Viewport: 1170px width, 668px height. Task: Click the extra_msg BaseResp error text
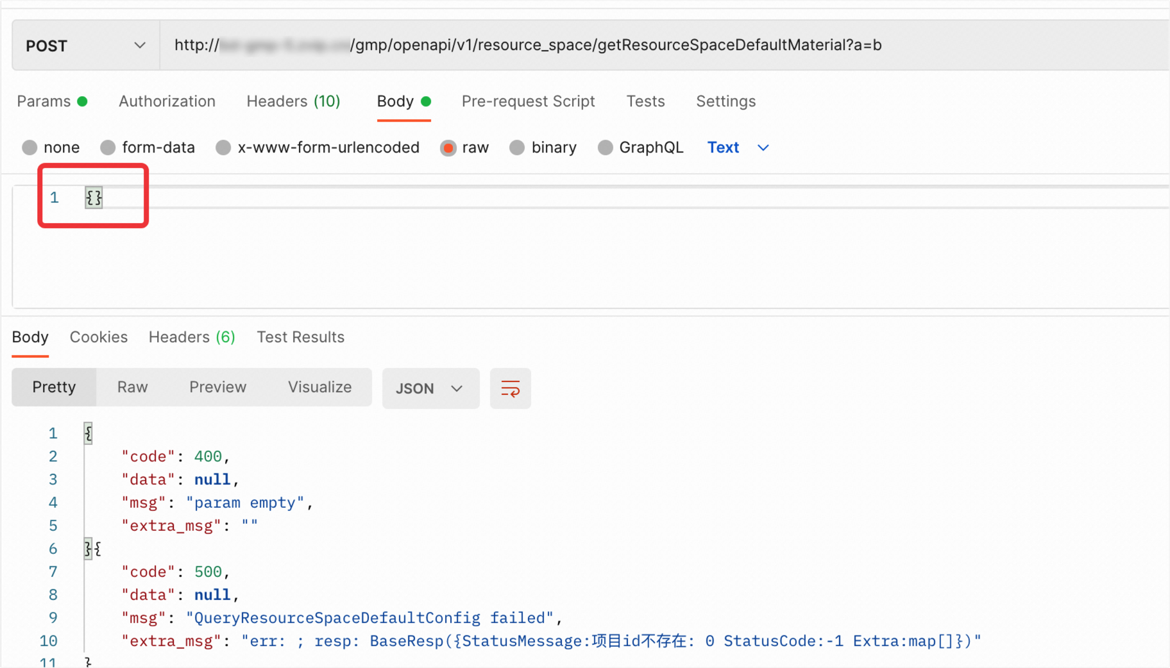[611, 641]
